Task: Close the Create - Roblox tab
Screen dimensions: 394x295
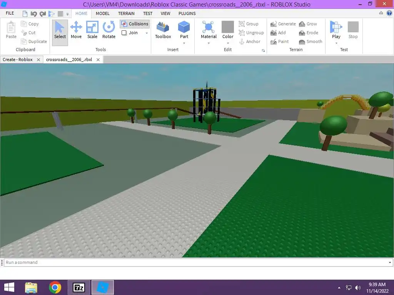Action: [x=38, y=60]
